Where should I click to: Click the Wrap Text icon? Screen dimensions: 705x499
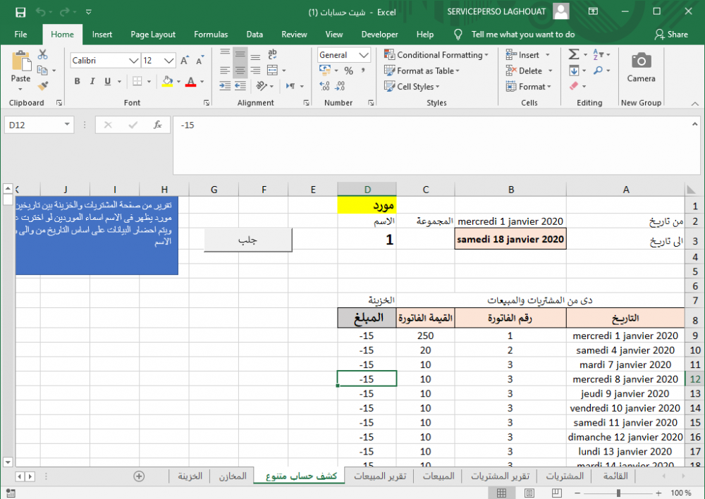(272, 54)
